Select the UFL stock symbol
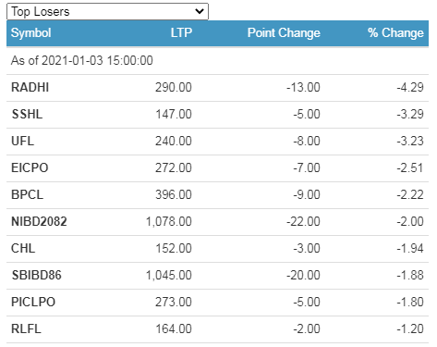The height and width of the screenshot is (347, 437). 22,141
